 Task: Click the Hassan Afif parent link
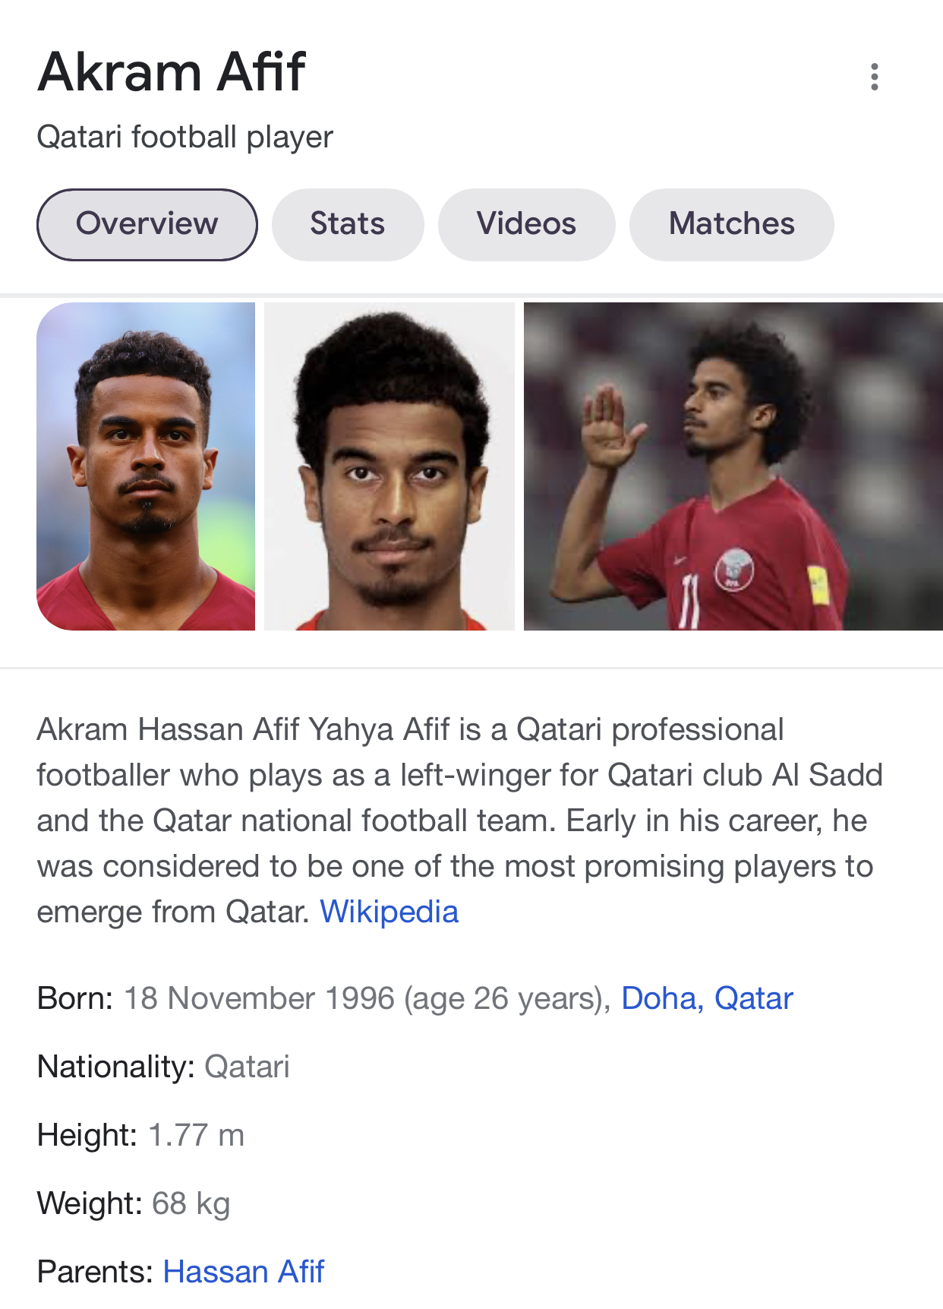point(244,1272)
